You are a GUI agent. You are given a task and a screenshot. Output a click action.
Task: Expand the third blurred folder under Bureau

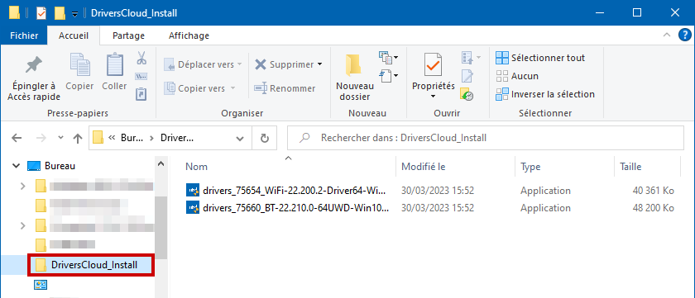coord(23,226)
